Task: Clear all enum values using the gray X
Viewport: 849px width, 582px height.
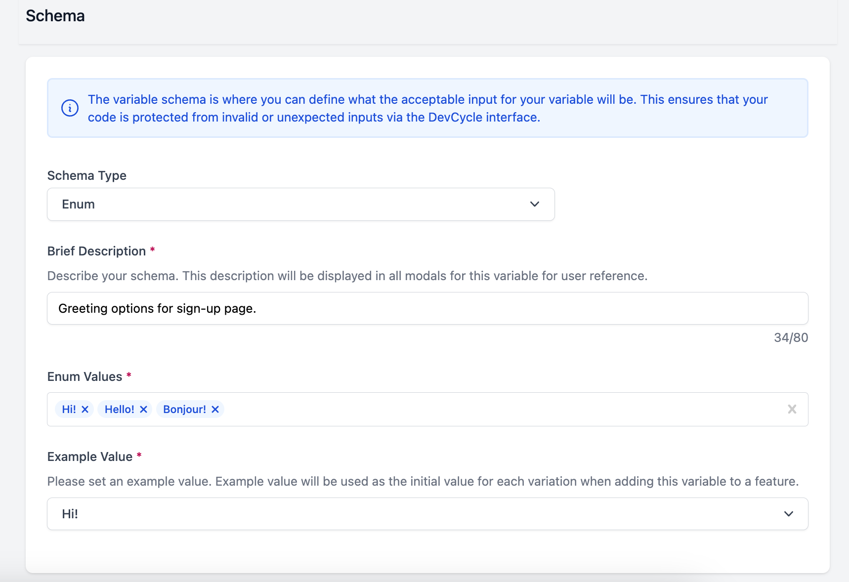Action: [792, 409]
